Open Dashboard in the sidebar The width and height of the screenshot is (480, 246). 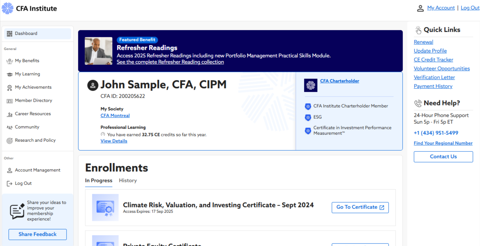pyautogui.click(x=38, y=34)
